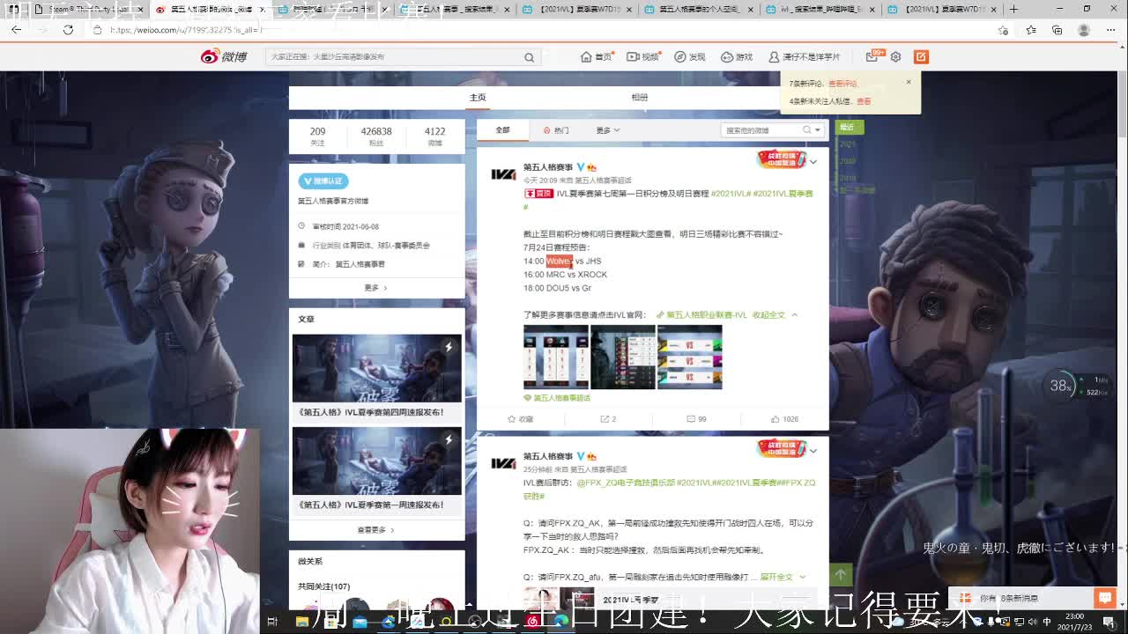Select the 热门 hot posts tab
This screenshot has height=634, width=1128.
(556, 130)
